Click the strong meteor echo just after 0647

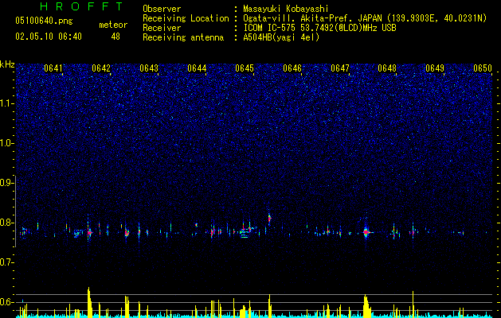click(x=366, y=232)
